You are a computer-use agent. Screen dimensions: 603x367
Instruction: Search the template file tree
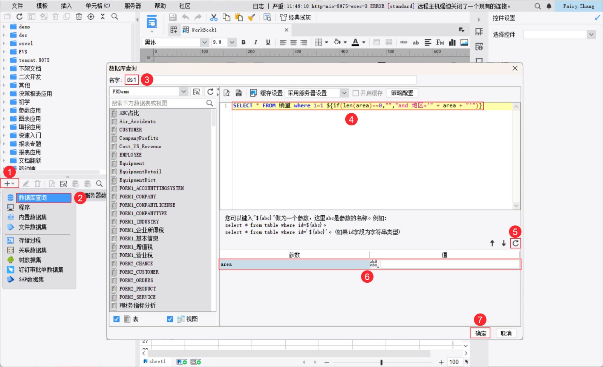(115, 17)
